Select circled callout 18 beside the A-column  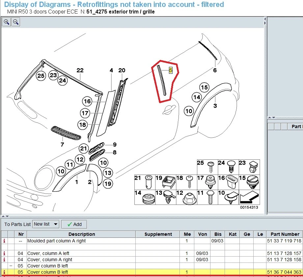83,125
